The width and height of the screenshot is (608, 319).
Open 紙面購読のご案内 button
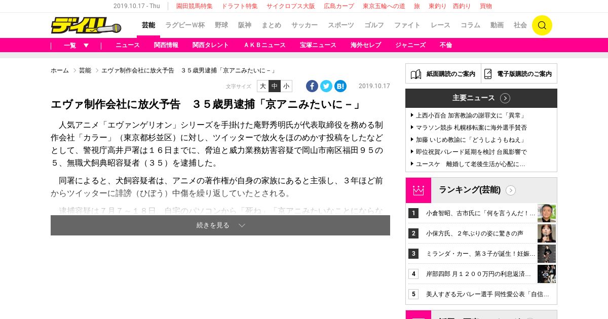443,74
